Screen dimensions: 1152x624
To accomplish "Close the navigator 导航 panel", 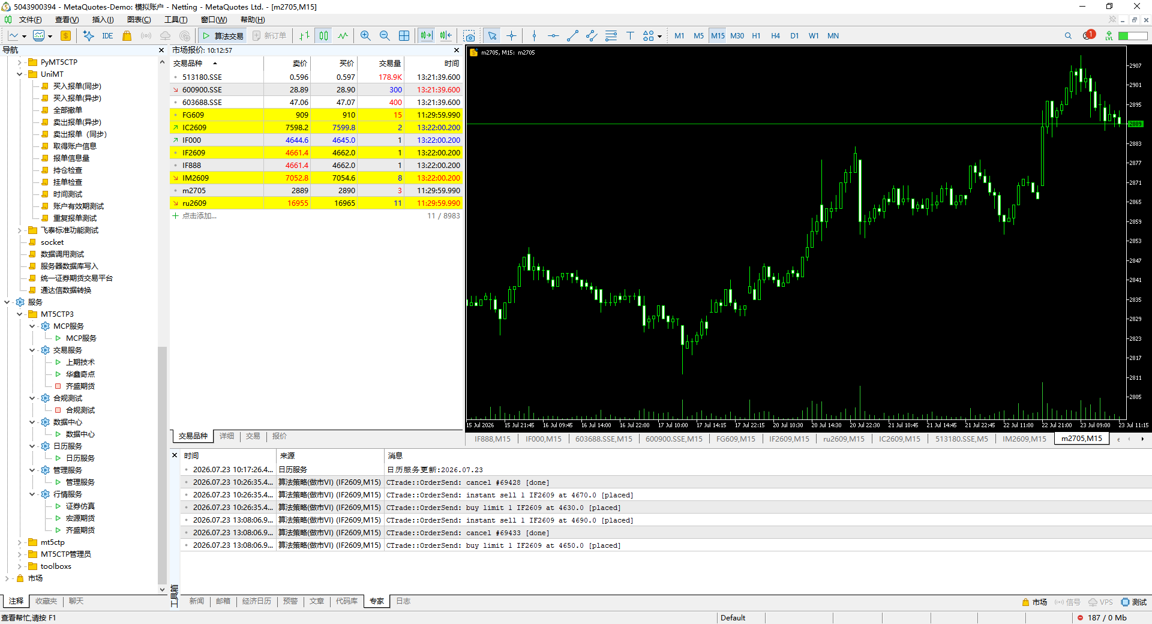I will pyautogui.click(x=161, y=50).
